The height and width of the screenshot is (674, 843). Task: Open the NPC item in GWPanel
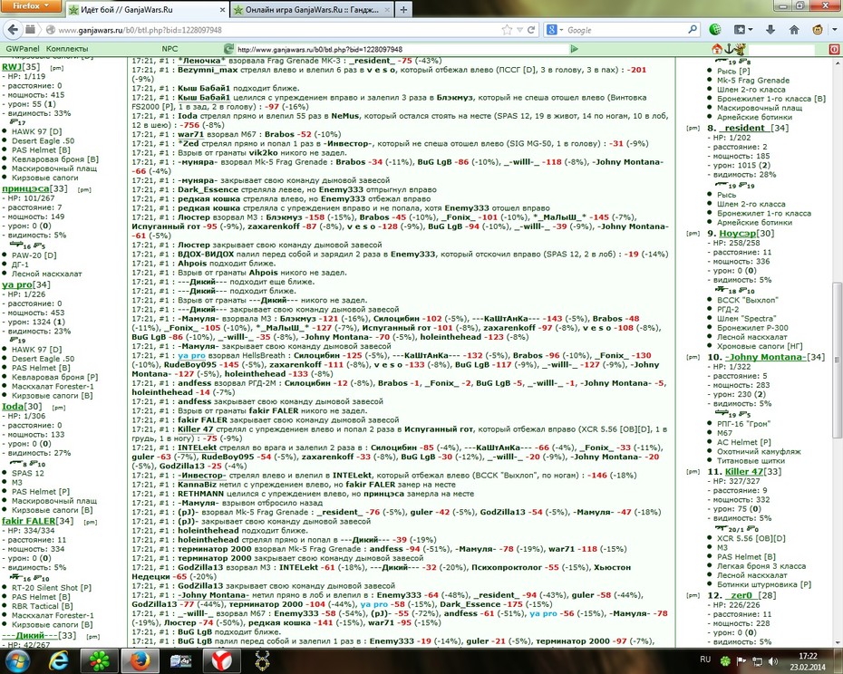tap(170, 49)
